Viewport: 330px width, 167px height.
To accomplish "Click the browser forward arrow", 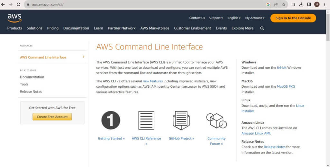I will pyautogui.click(x=11, y=4).
